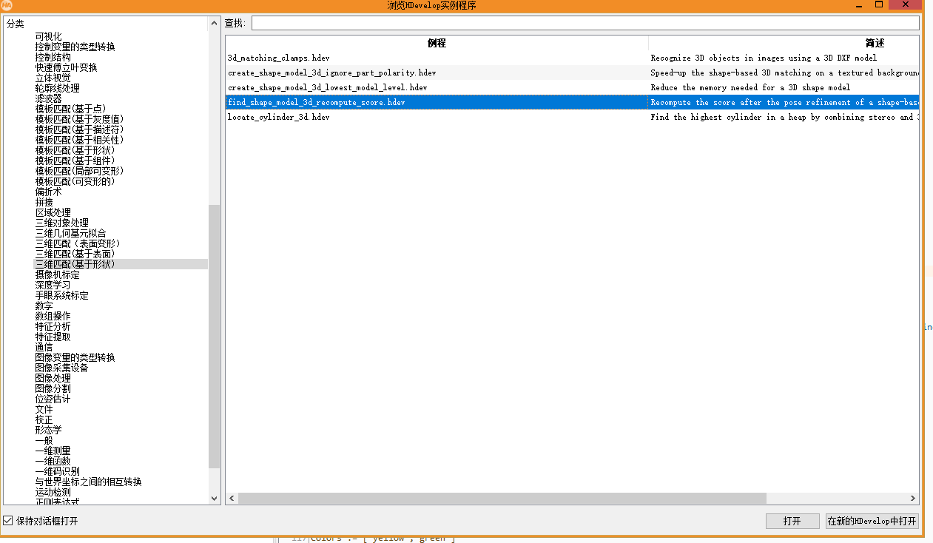Select the 通信 category
933x543 pixels.
pyautogui.click(x=44, y=347)
